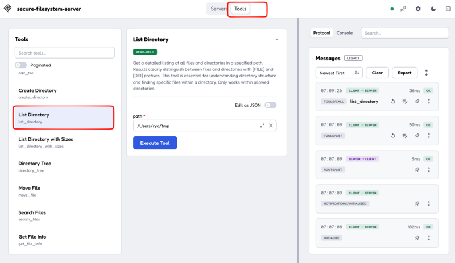Click the messages Search field
This screenshot has width=455, height=263.
click(404, 33)
